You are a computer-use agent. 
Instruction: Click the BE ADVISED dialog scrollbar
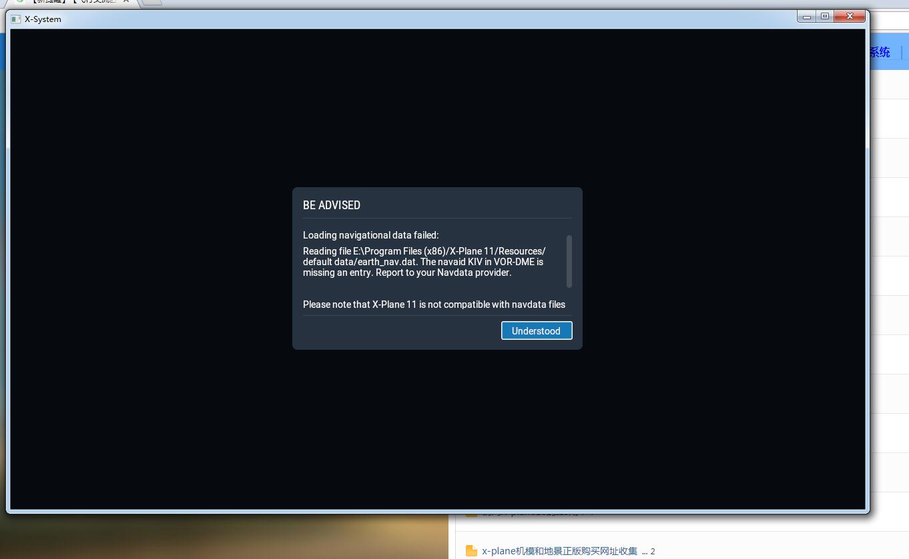pos(569,261)
